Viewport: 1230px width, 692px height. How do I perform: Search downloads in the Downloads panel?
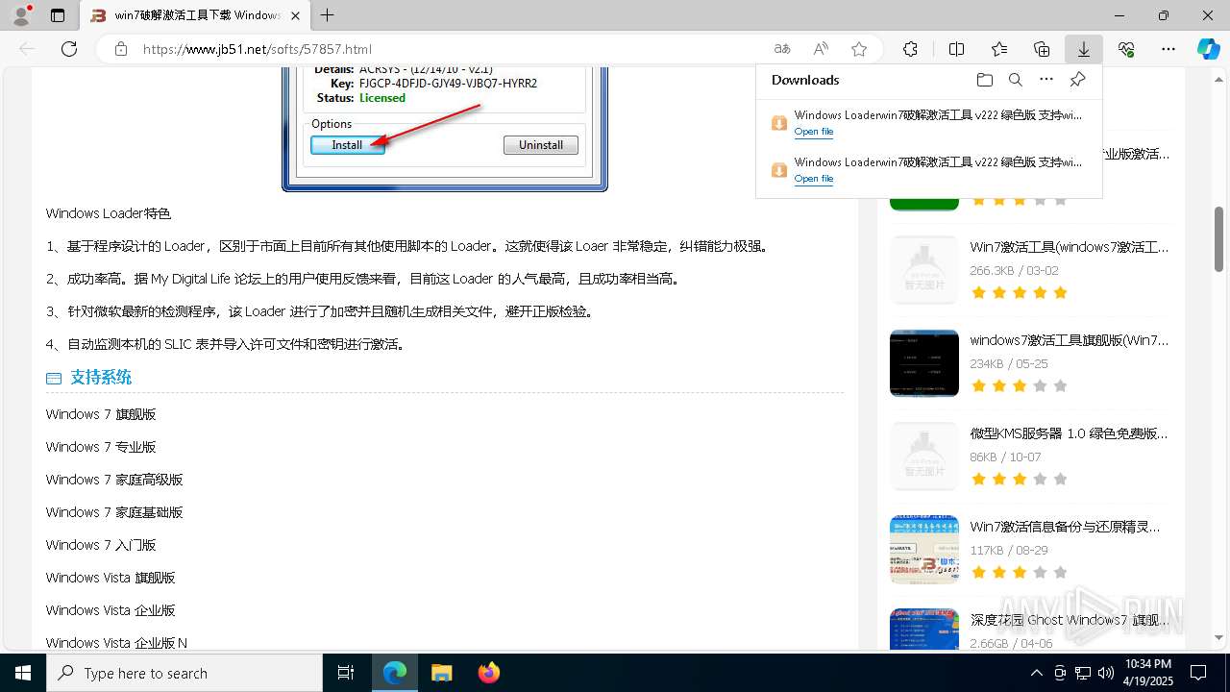[1015, 80]
